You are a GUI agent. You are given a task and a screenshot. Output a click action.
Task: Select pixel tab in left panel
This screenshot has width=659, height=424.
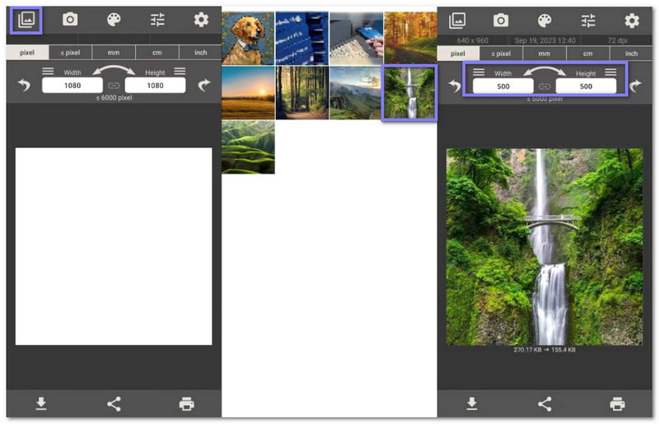tap(27, 53)
